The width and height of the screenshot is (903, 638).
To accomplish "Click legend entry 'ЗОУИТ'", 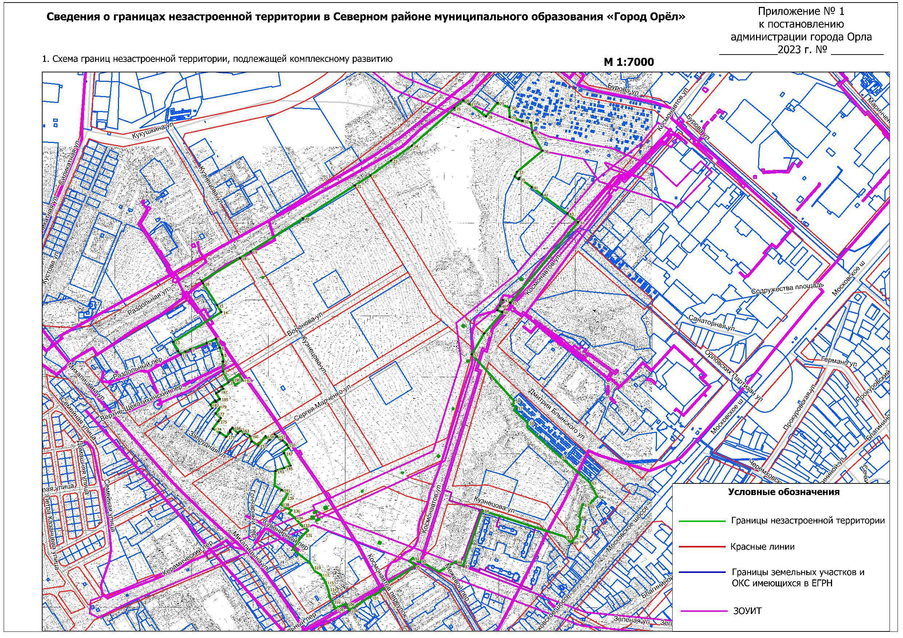I will [x=747, y=611].
